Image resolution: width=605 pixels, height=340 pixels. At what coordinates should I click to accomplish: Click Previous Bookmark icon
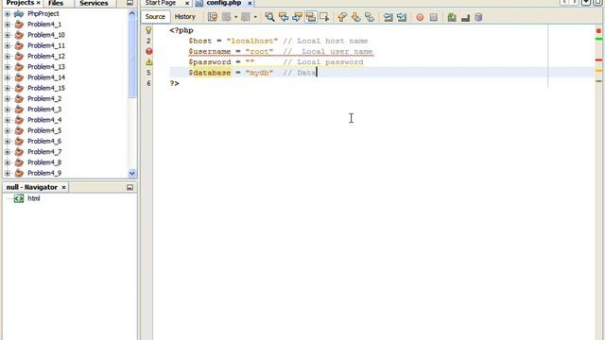coord(342,17)
